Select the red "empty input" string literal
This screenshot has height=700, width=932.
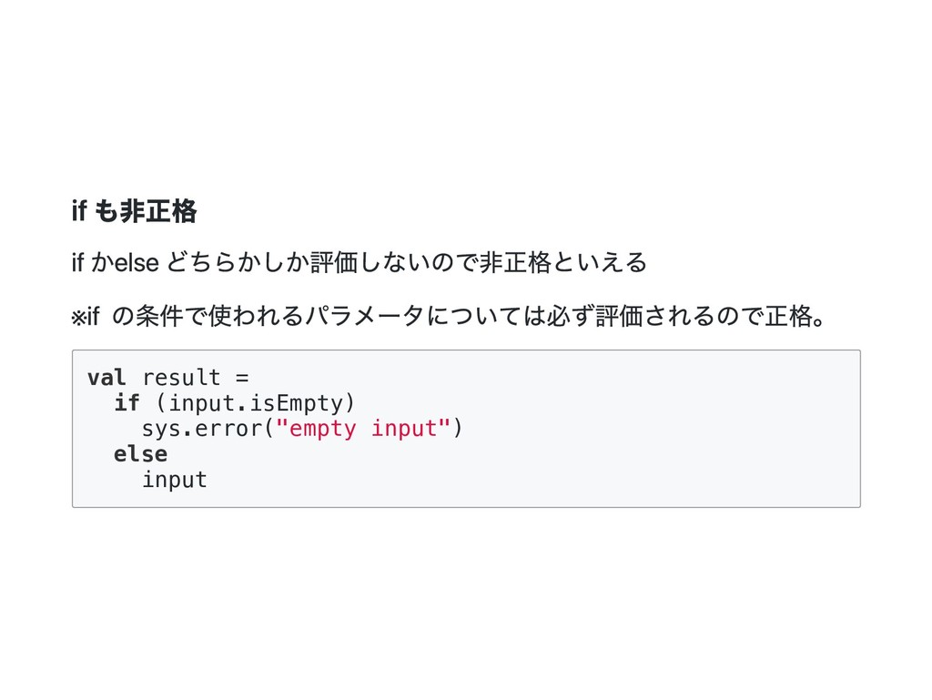[x=363, y=428]
